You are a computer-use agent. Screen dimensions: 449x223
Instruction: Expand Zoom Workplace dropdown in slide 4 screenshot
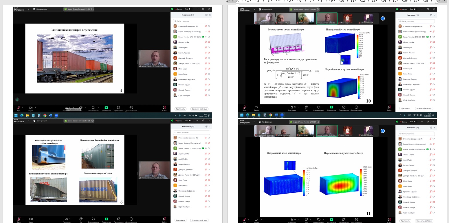[28, 9]
